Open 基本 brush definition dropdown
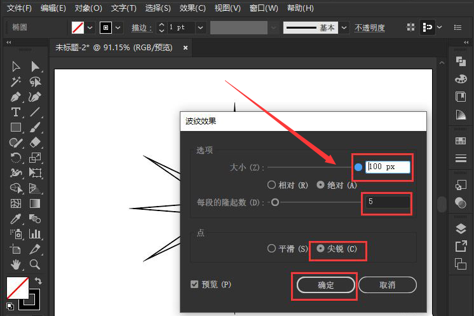 pos(344,27)
